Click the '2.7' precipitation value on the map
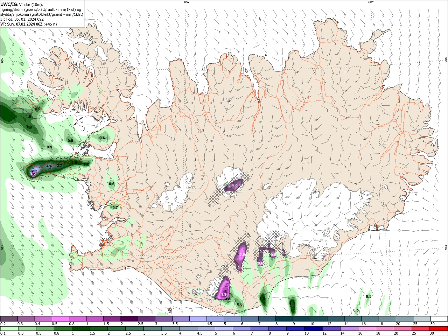This screenshot has width=448, height=336. tap(59, 166)
